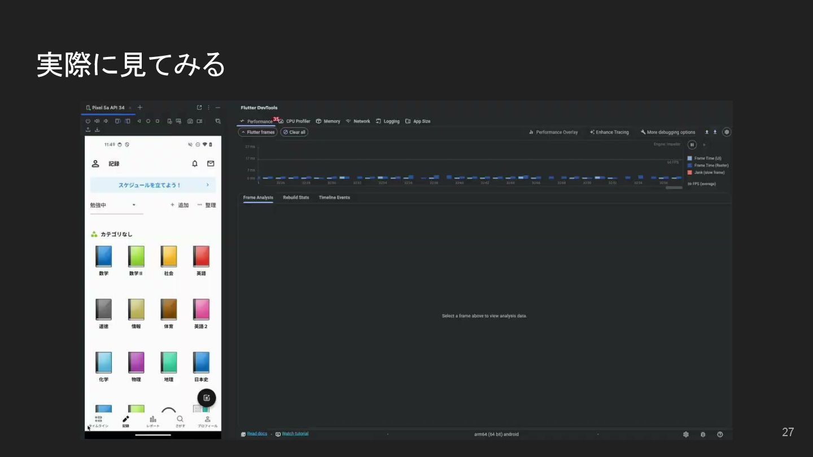The width and height of the screenshot is (813, 457).
Task: Click the emulator overview square button
Action: click(157, 121)
